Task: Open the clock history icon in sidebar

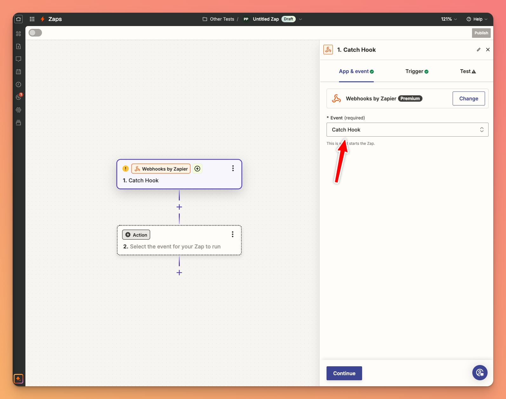Action: [18, 85]
